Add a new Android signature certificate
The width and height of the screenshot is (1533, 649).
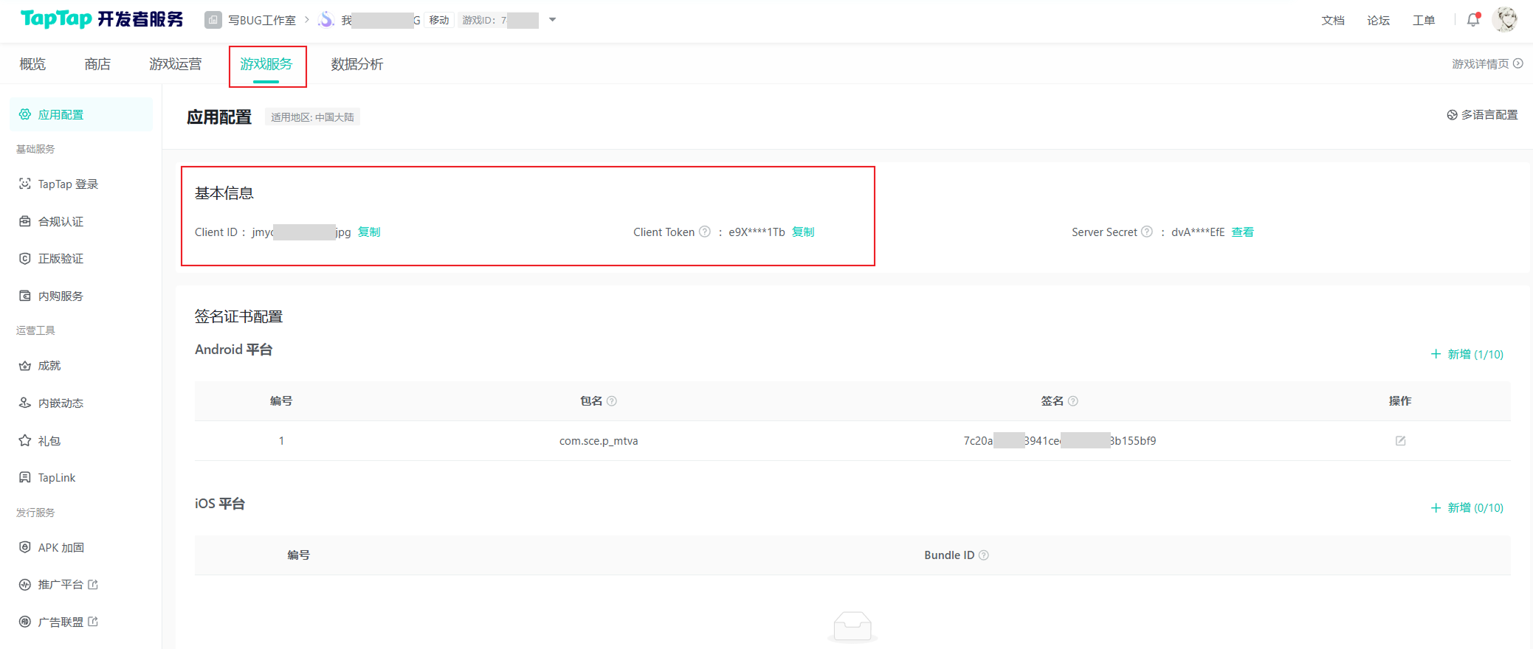pyautogui.click(x=1467, y=355)
